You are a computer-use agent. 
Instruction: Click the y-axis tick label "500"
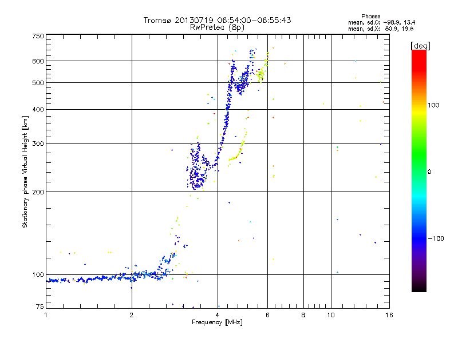(38, 83)
